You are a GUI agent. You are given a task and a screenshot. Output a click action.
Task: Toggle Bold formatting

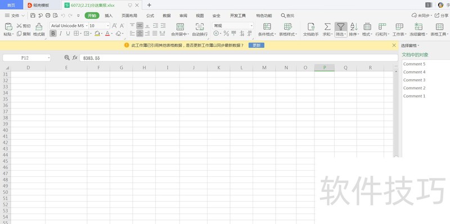pos(53,34)
